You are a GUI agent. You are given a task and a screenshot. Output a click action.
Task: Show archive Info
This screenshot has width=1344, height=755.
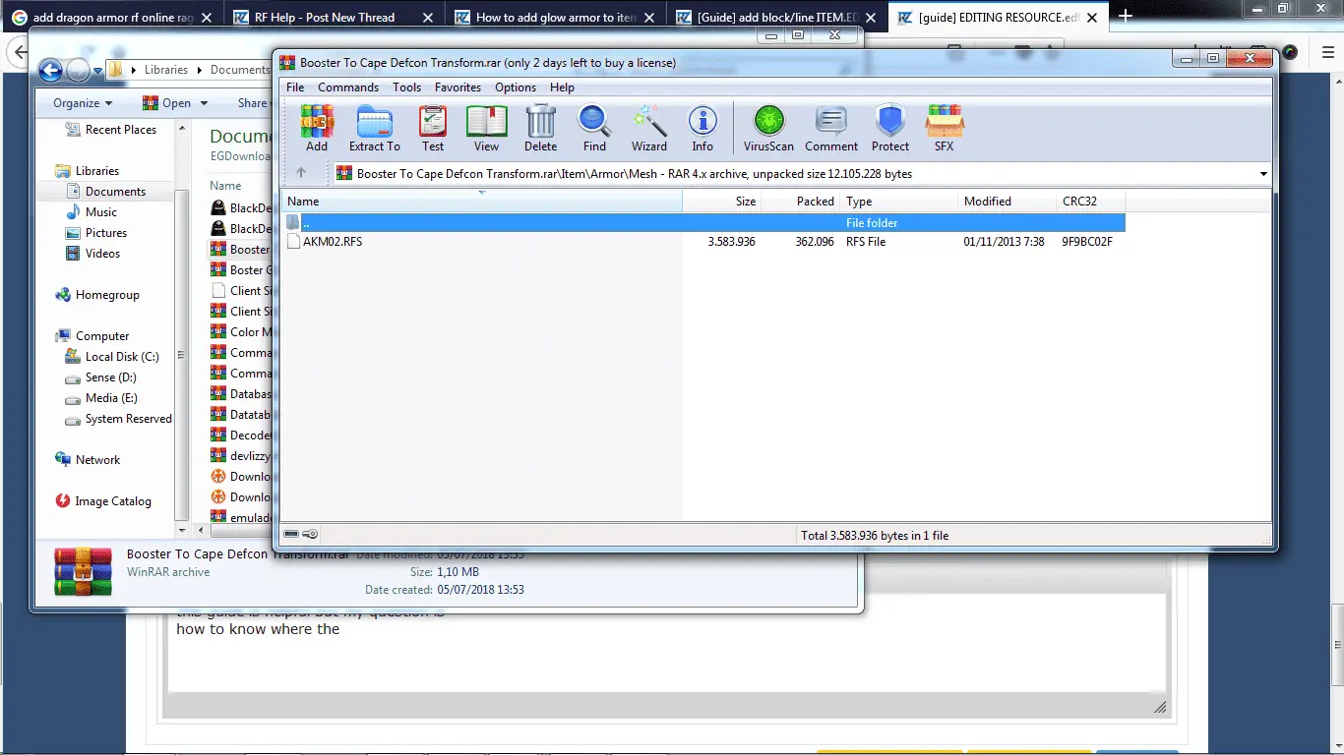coord(703,129)
